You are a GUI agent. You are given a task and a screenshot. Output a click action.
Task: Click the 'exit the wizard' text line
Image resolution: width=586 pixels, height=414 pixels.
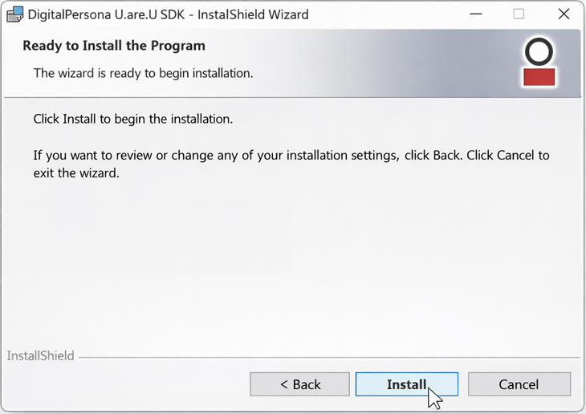tap(76, 172)
